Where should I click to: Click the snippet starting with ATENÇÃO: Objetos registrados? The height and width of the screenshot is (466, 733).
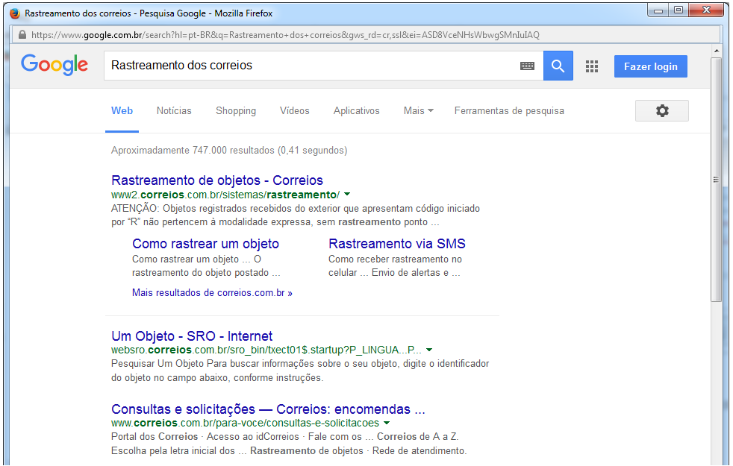[x=296, y=215]
